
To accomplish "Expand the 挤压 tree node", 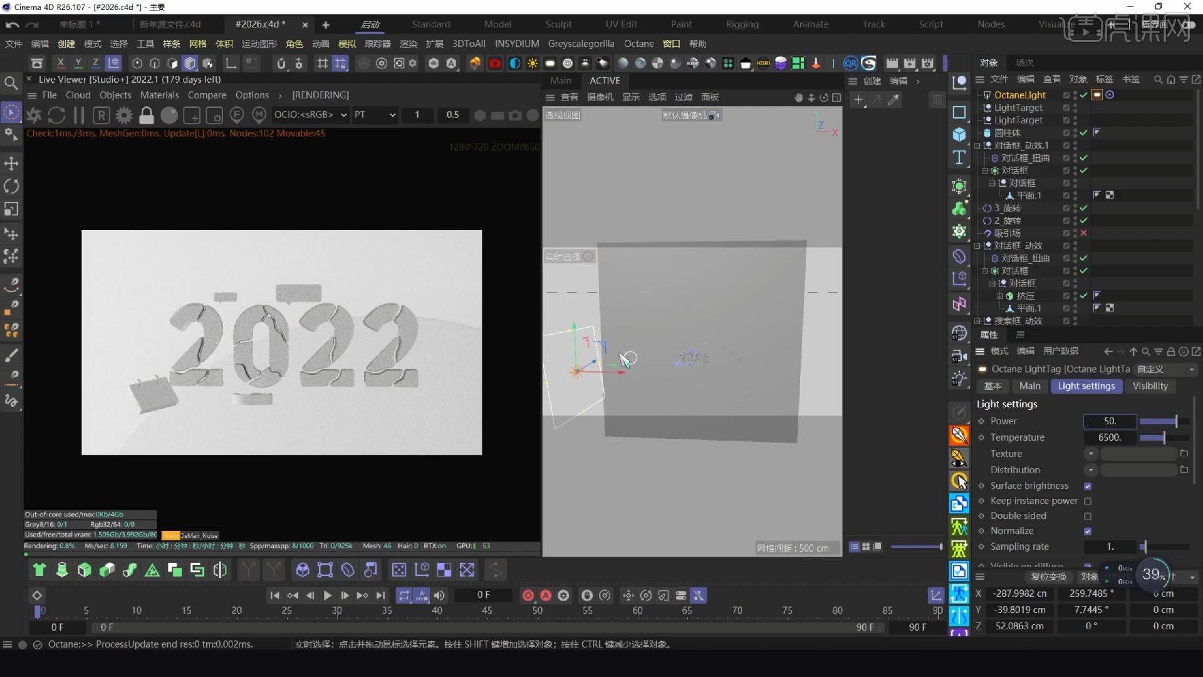I will coord(1000,296).
